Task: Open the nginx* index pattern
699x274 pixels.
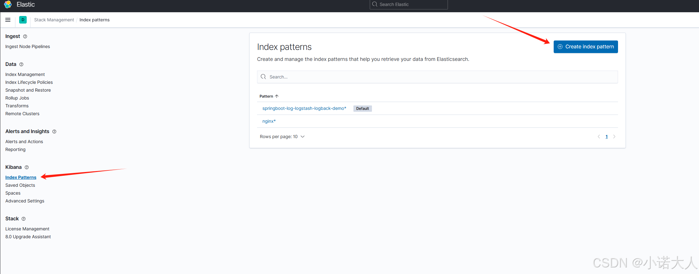Action: click(269, 121)
